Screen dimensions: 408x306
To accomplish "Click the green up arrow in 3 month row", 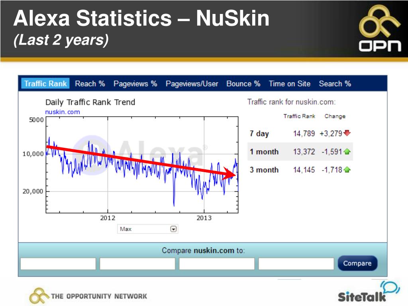I will tap(347, 170).
